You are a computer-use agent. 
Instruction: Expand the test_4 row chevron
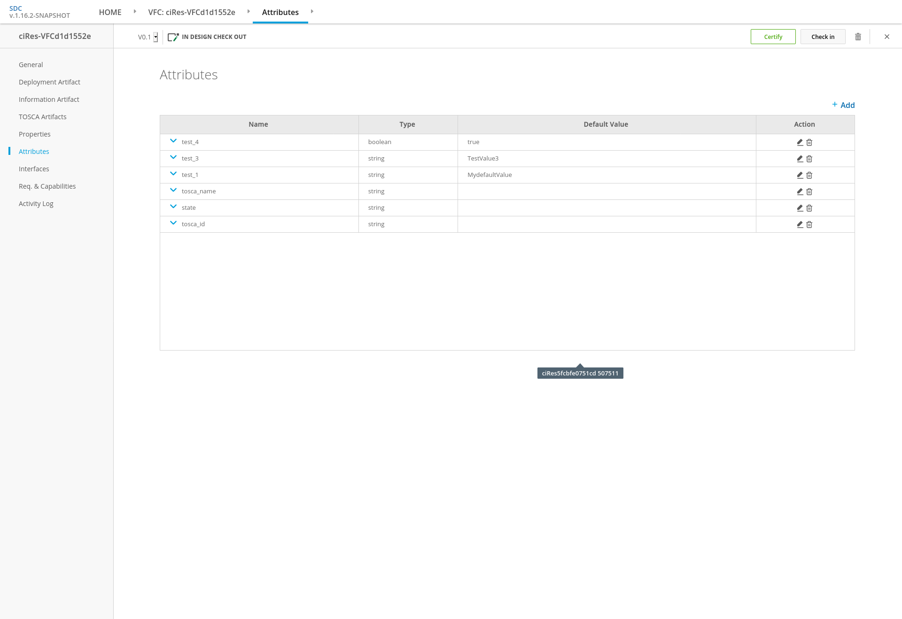(173, 141)
